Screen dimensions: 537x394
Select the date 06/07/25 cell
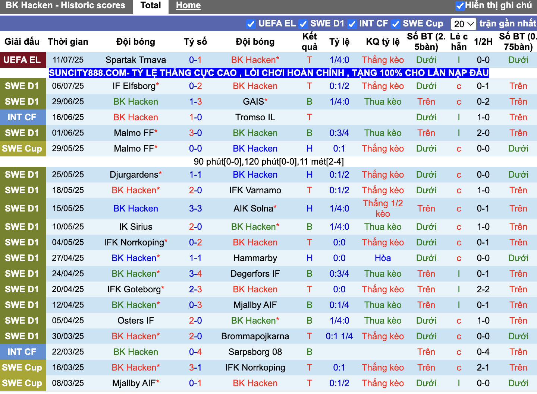click(68, 86)
